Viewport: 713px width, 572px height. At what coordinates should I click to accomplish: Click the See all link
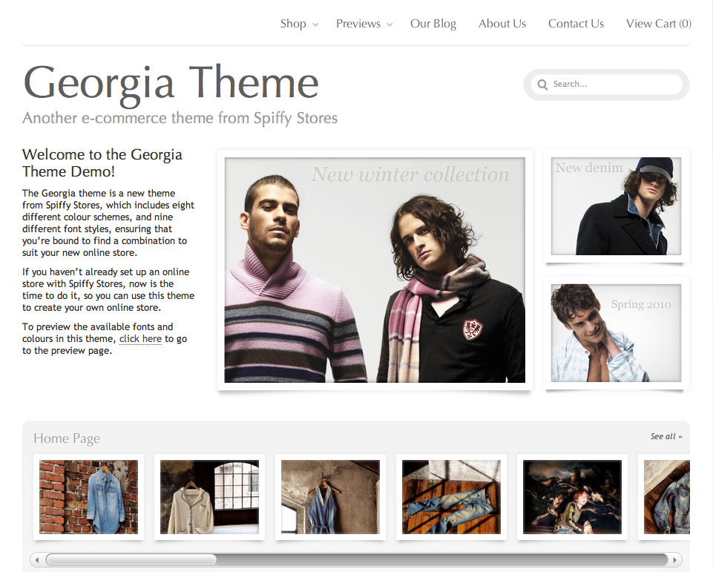(666, 436)
